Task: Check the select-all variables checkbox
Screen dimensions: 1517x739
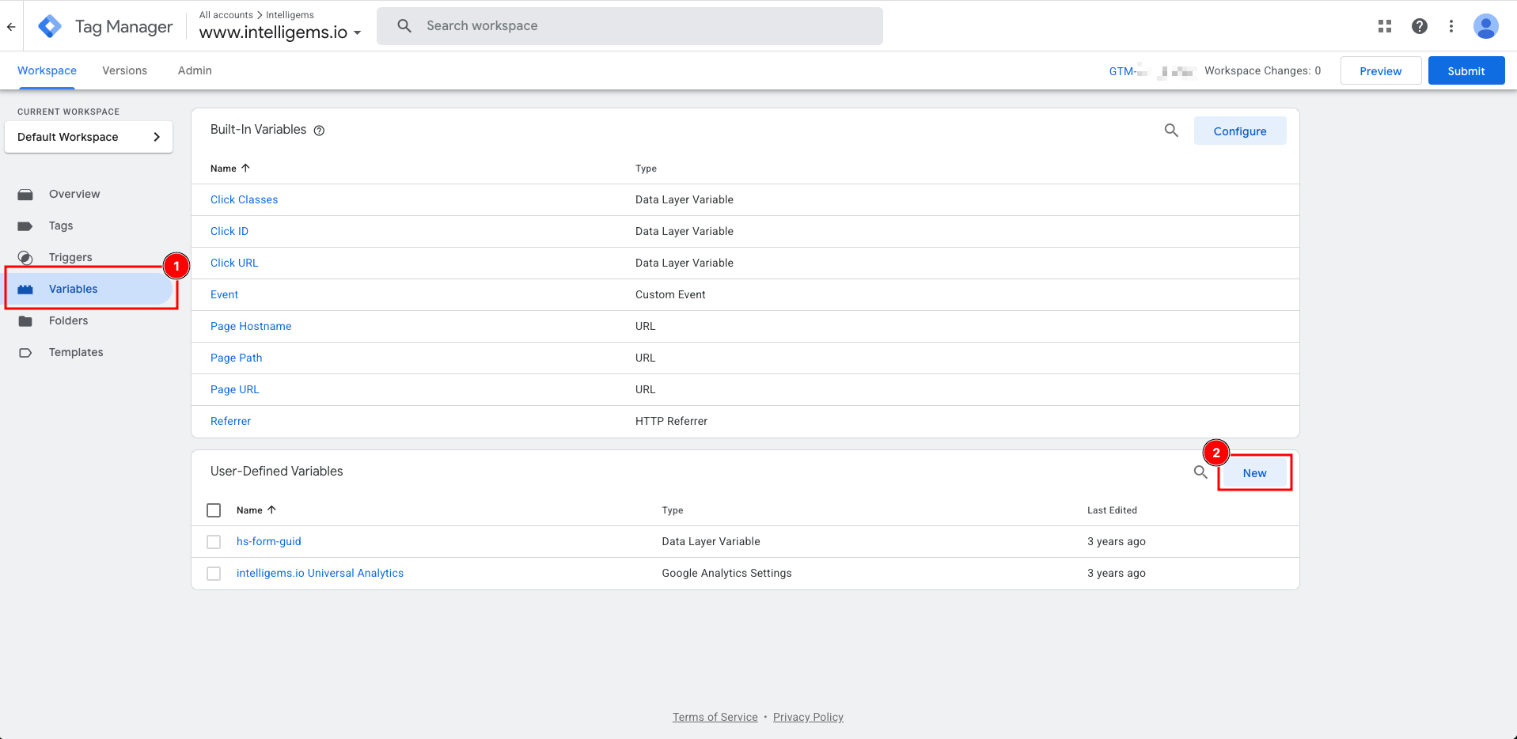Action: coord(214,510)
